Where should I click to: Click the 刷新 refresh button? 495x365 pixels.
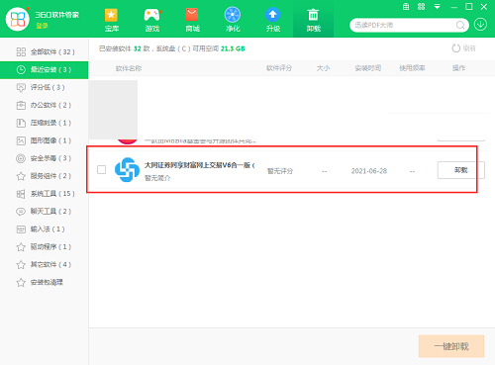(463, 48)
